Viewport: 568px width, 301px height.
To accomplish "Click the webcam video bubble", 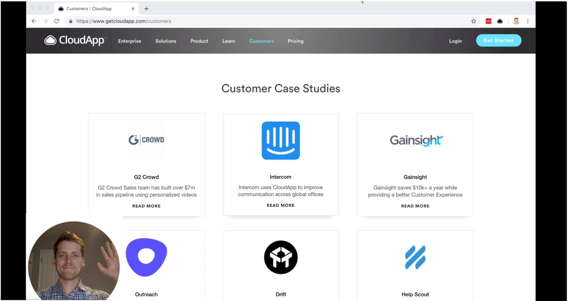I will [74, 261].
